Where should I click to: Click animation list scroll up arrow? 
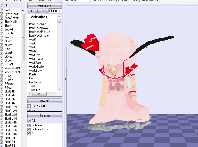(59, 16)
